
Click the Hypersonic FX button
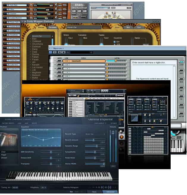[181, 96]
